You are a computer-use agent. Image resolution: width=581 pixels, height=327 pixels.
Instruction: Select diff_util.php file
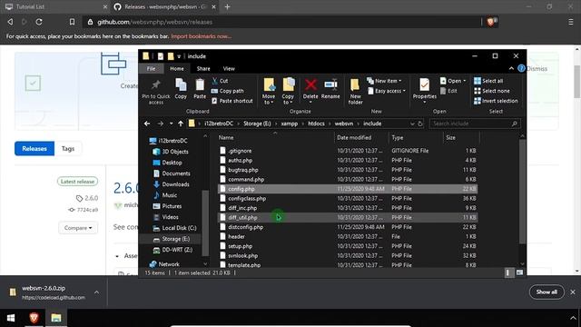(x=347, y=217)
